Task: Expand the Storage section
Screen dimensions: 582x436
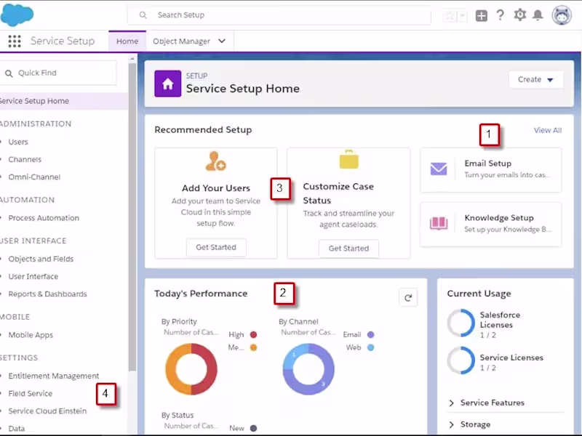Action: (x=451, y=424)
